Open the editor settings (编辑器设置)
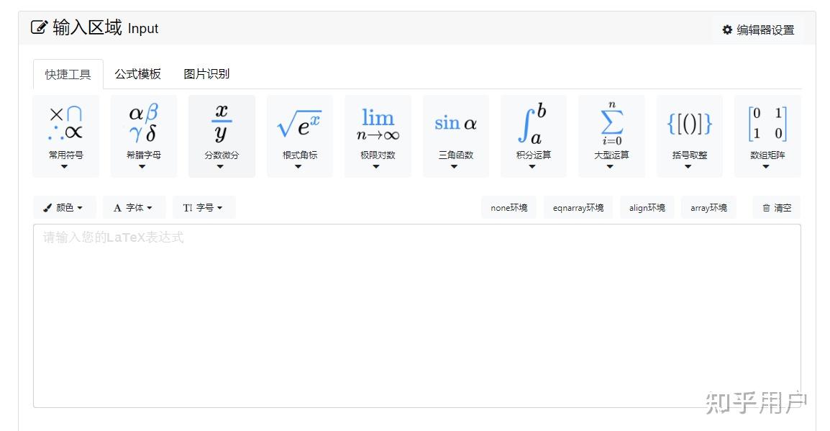The image size is (830, 431). [x=759, y=30]
